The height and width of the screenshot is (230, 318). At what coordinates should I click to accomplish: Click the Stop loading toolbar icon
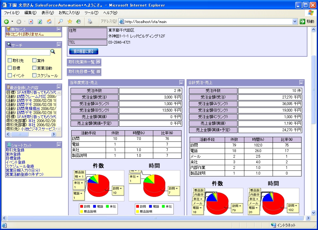(x=31, y=22)
